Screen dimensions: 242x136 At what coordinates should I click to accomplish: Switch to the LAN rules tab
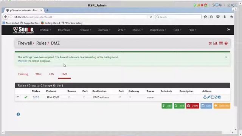(51, 74)
